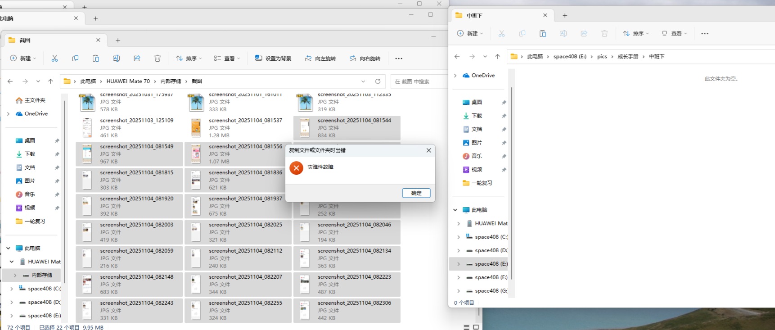The image size is (775, 330).
Task: Click the delete trash icon in 截图 window
Action: (158, 58)
